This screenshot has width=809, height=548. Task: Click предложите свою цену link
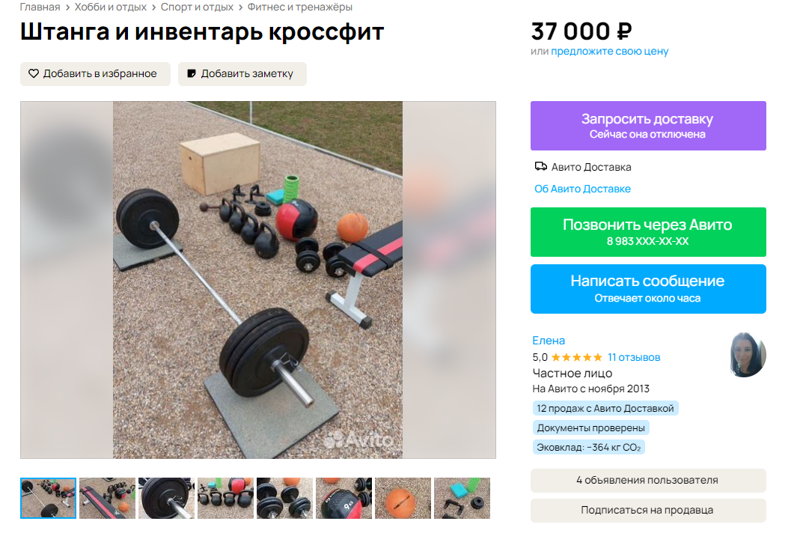609,51
